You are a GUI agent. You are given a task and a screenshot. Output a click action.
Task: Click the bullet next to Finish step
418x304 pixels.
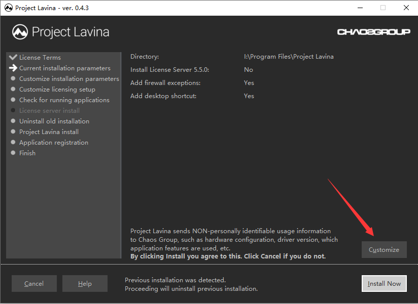pos(13,153)
